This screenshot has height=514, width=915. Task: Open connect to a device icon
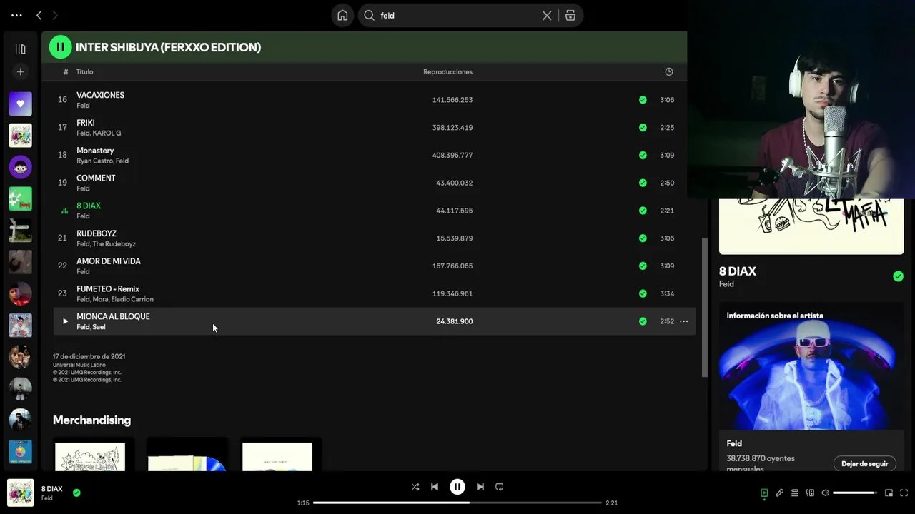[810, 493]
